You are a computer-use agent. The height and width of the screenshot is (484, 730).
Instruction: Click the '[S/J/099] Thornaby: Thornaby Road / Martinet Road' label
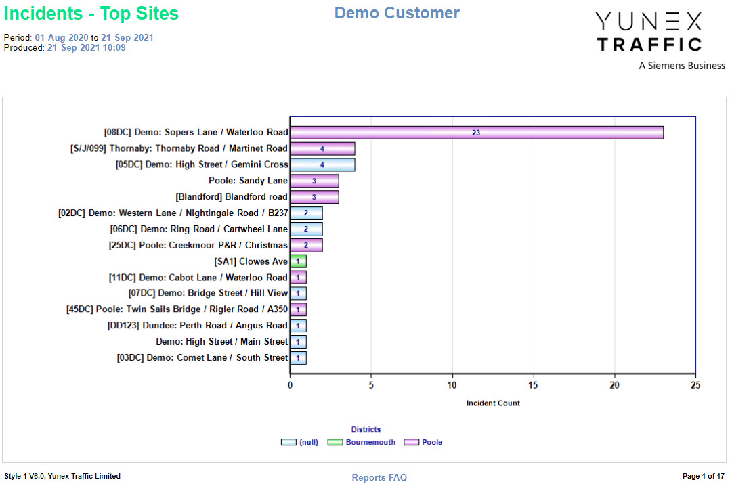coord(179,148)
